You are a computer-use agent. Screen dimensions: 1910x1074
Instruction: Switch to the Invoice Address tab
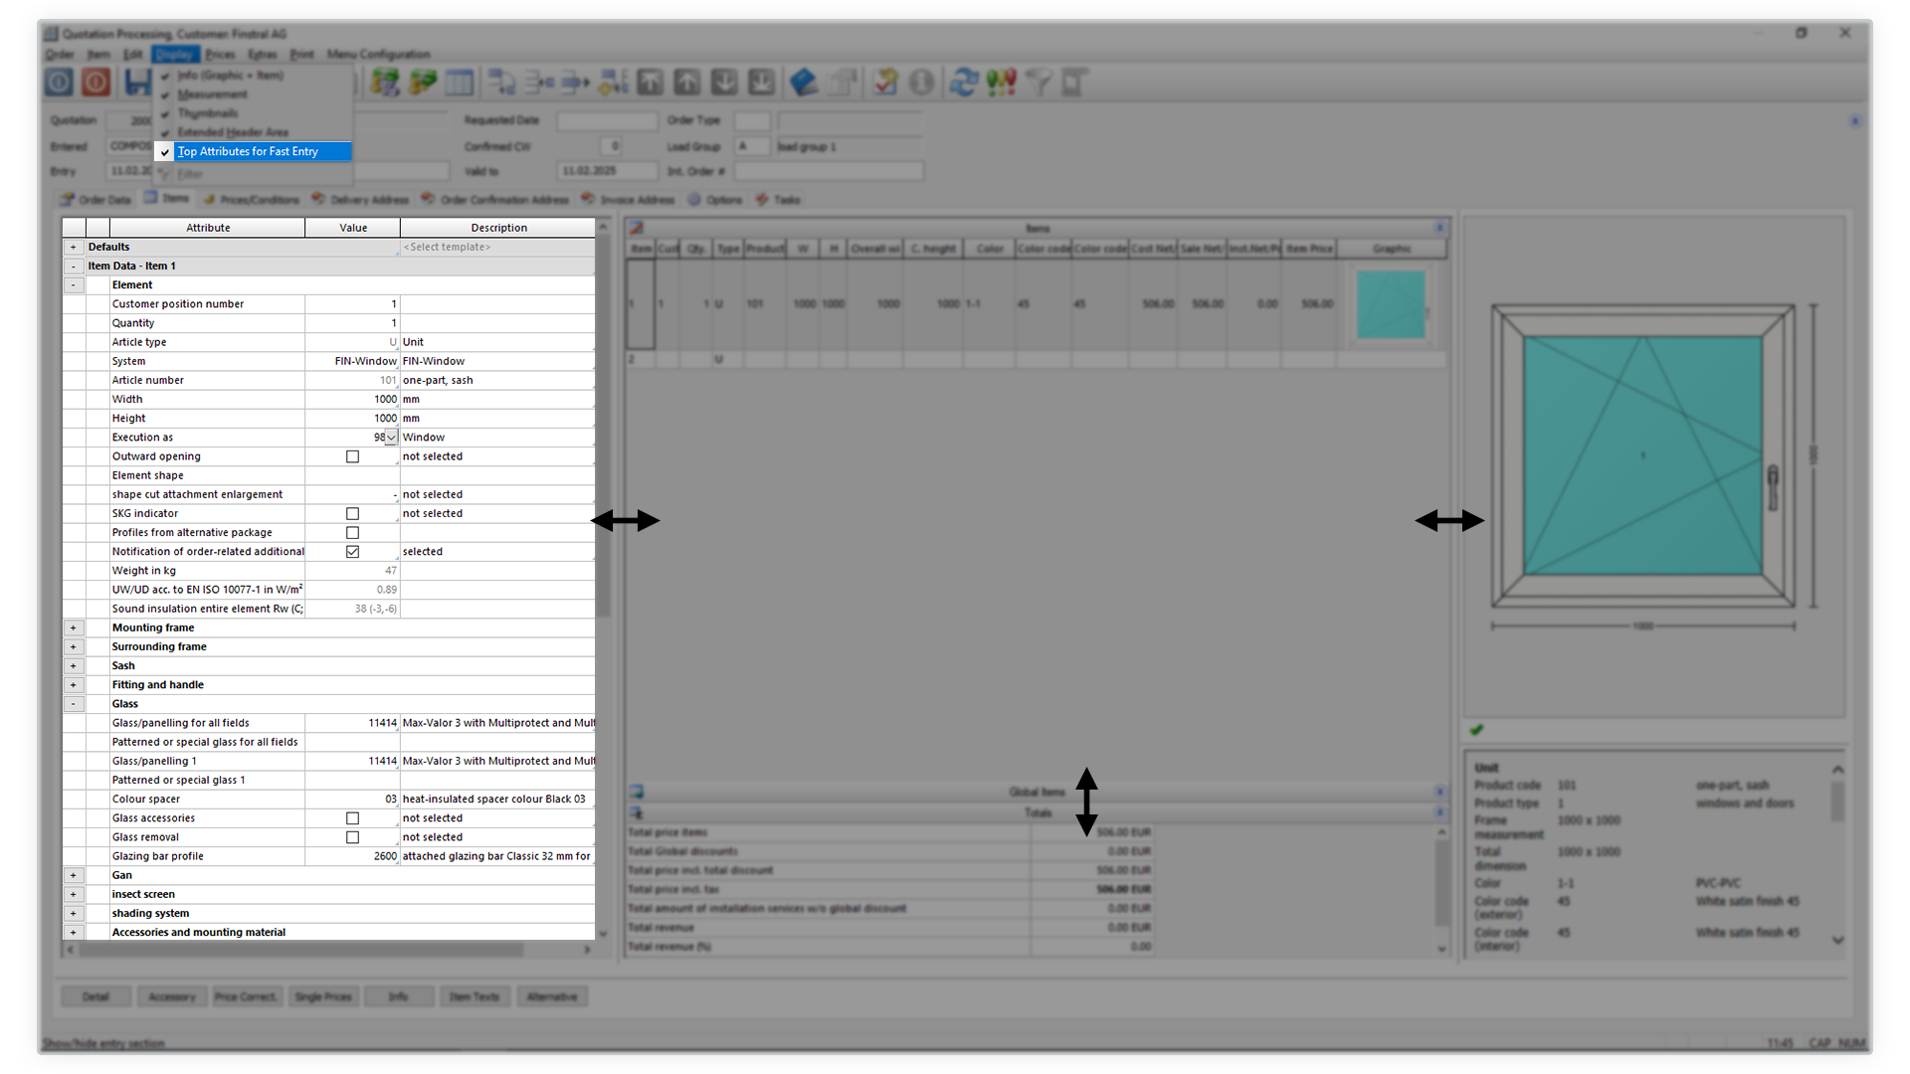(x=628, y=200)
